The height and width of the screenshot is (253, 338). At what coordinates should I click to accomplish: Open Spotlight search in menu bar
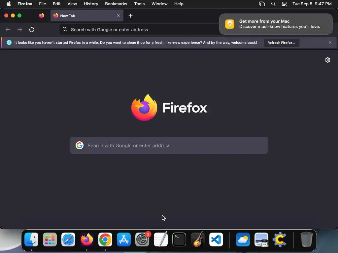coord(273,4)
